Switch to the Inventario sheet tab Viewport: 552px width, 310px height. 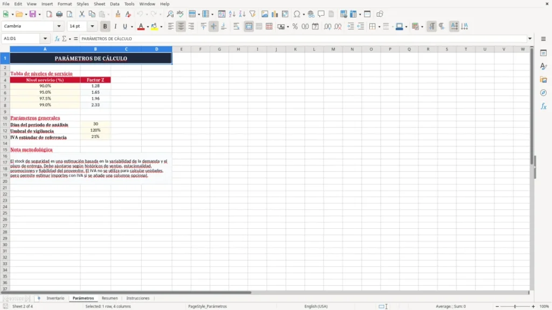(x=56, y=298)
